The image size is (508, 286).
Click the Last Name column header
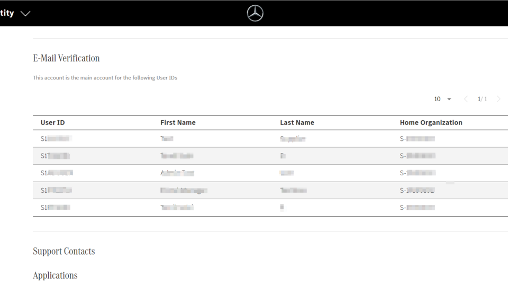tap(297, 122)
